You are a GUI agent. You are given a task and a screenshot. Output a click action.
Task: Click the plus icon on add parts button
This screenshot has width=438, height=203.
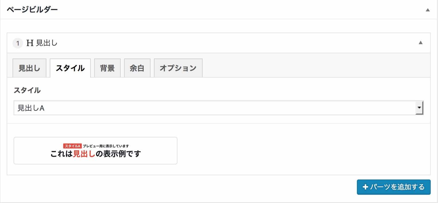tap(365, 187)
